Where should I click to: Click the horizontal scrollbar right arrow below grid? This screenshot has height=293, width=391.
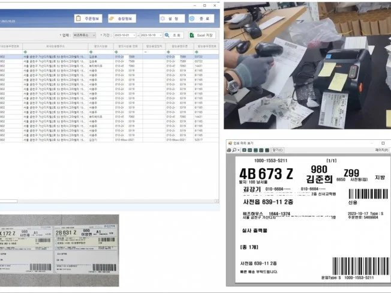coord(215,201)
